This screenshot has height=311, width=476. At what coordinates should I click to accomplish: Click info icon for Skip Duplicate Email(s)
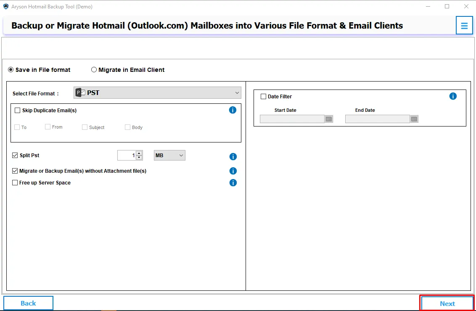233,110
